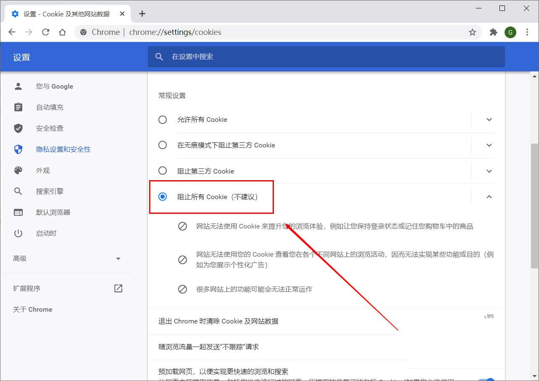Click the 默认浏览器 window icon
Image resolution: width=539 pixels, height=381 pixels.
coord(18,212)
